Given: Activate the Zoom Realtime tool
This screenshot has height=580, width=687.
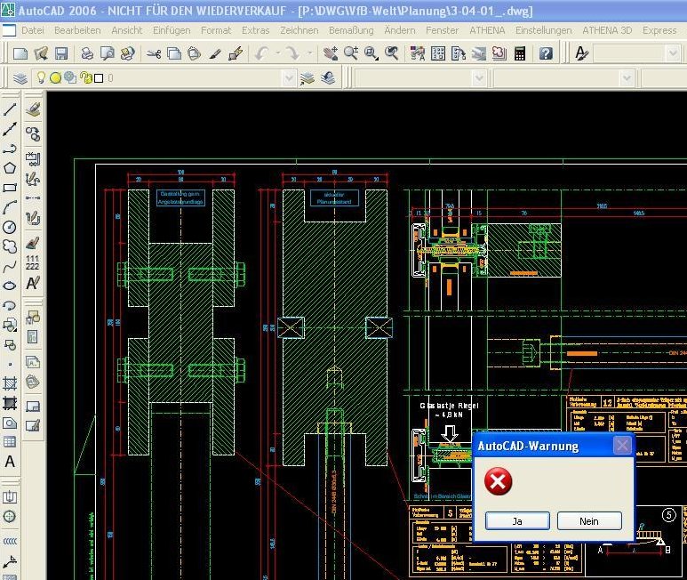Looking at the screenshot, I should coord(350,53).
